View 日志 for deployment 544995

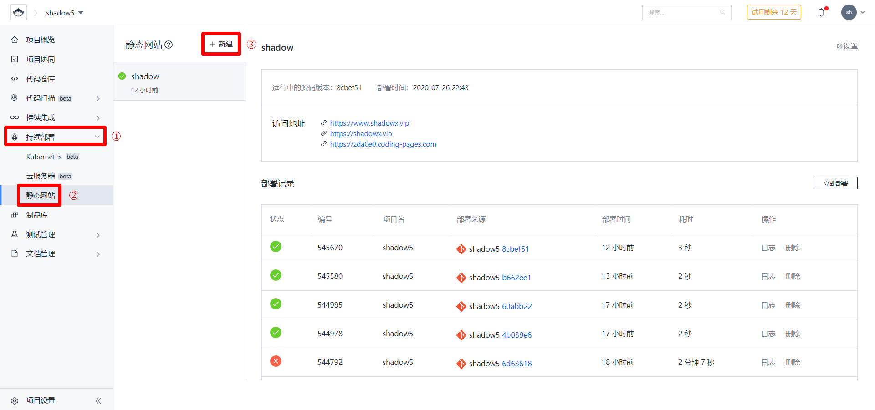click(768, 305)
